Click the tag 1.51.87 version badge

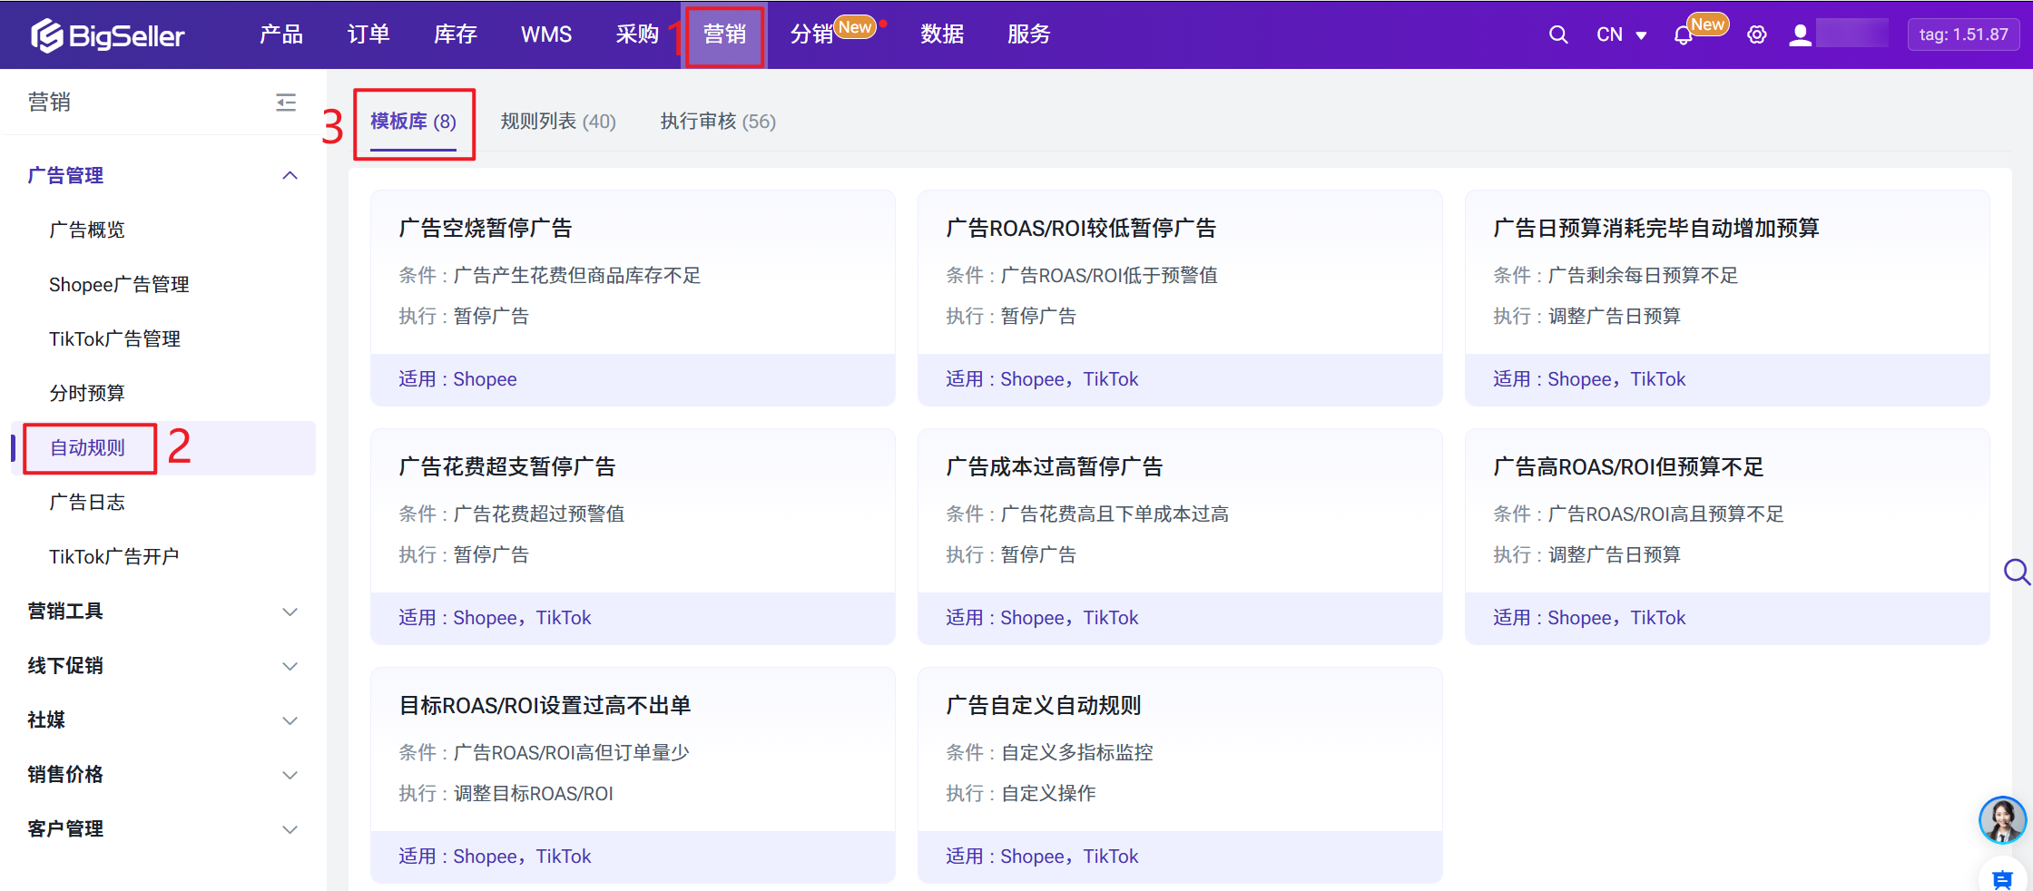coord(1963,34)
